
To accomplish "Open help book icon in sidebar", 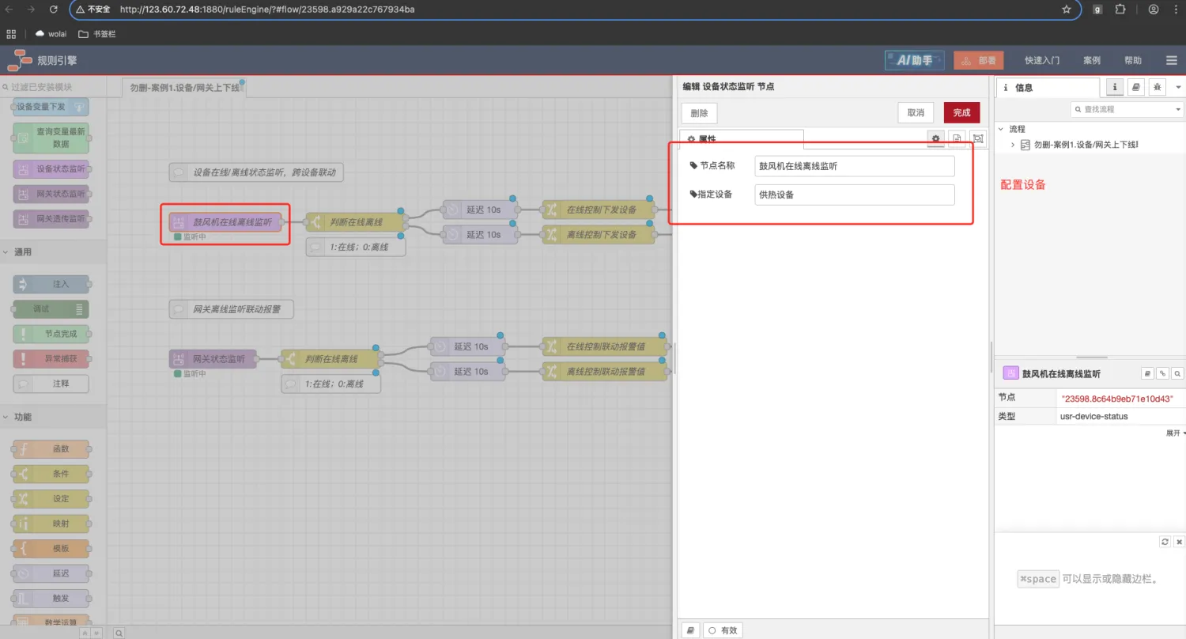I will (x=1136, y=87).
